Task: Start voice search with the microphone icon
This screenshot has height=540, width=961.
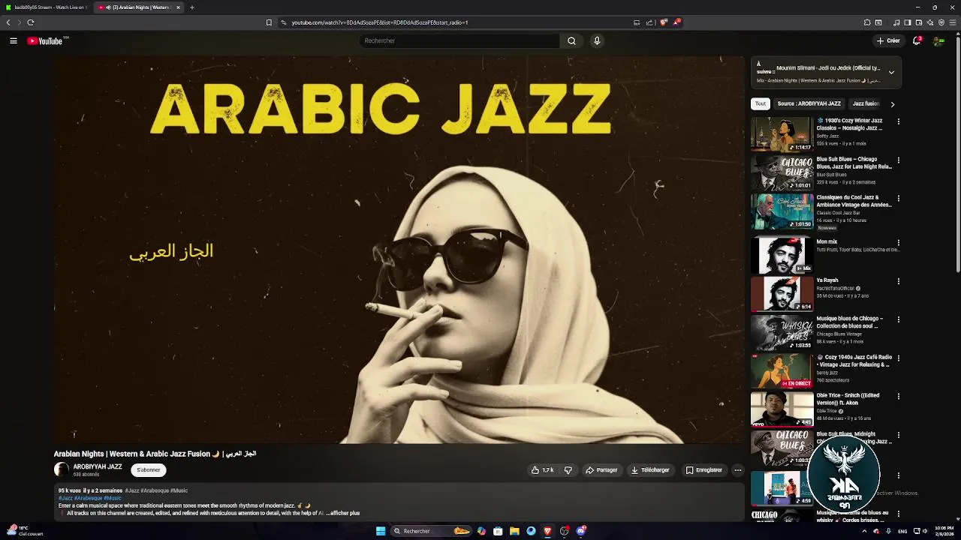Action: coord(597,40)
